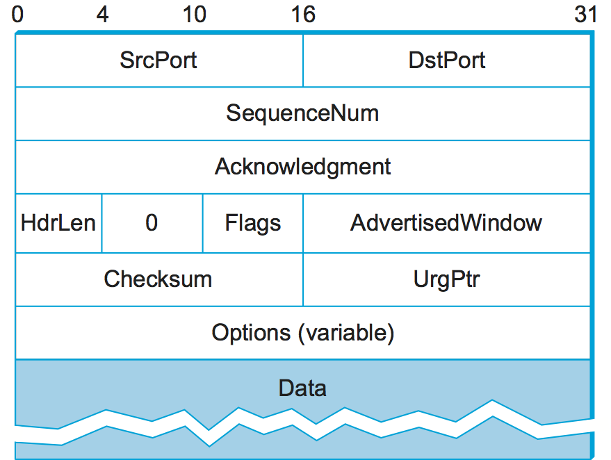Image resolution: width=611 pixels, height=460 pixels.
Task: Select the UrgPtr field
Action: click(446, 279)
